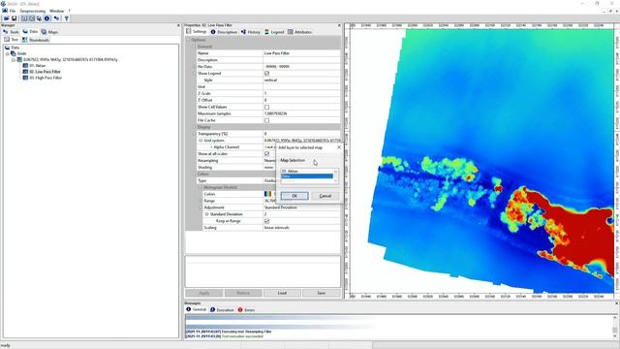
Task: Click the Save button below properties
Action: coord(321,293)
